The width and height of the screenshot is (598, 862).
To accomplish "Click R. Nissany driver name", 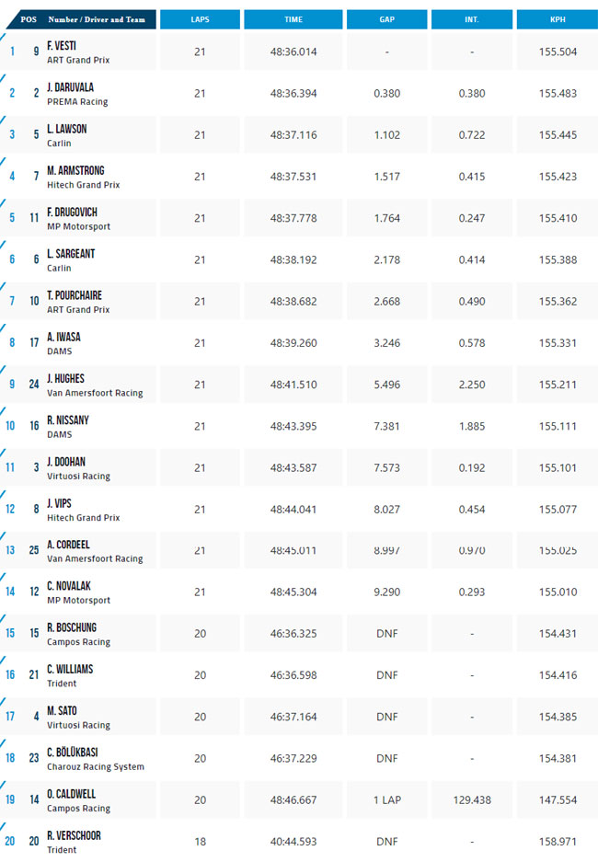I will [x=67, y=420].
